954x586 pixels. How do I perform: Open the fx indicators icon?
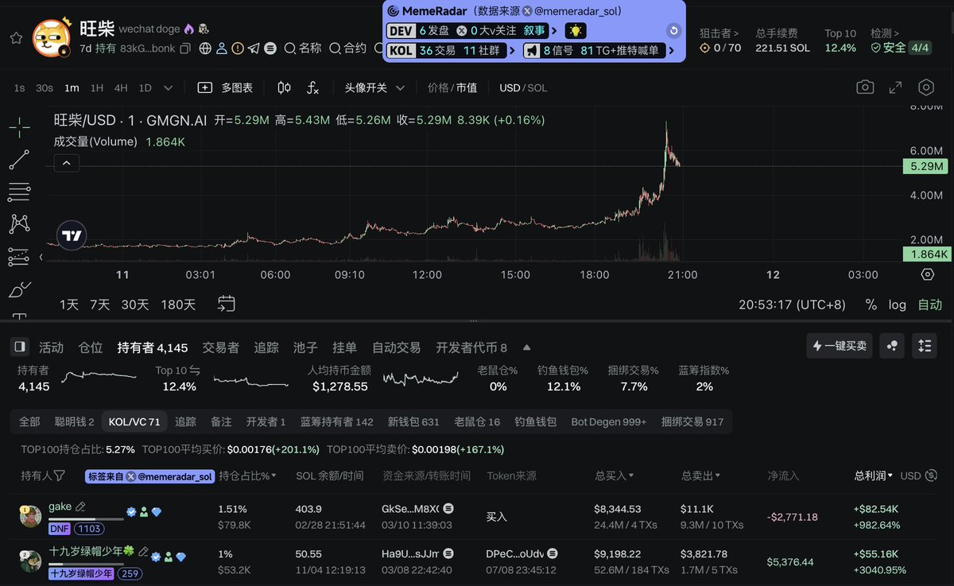click(x=312, y=87)
